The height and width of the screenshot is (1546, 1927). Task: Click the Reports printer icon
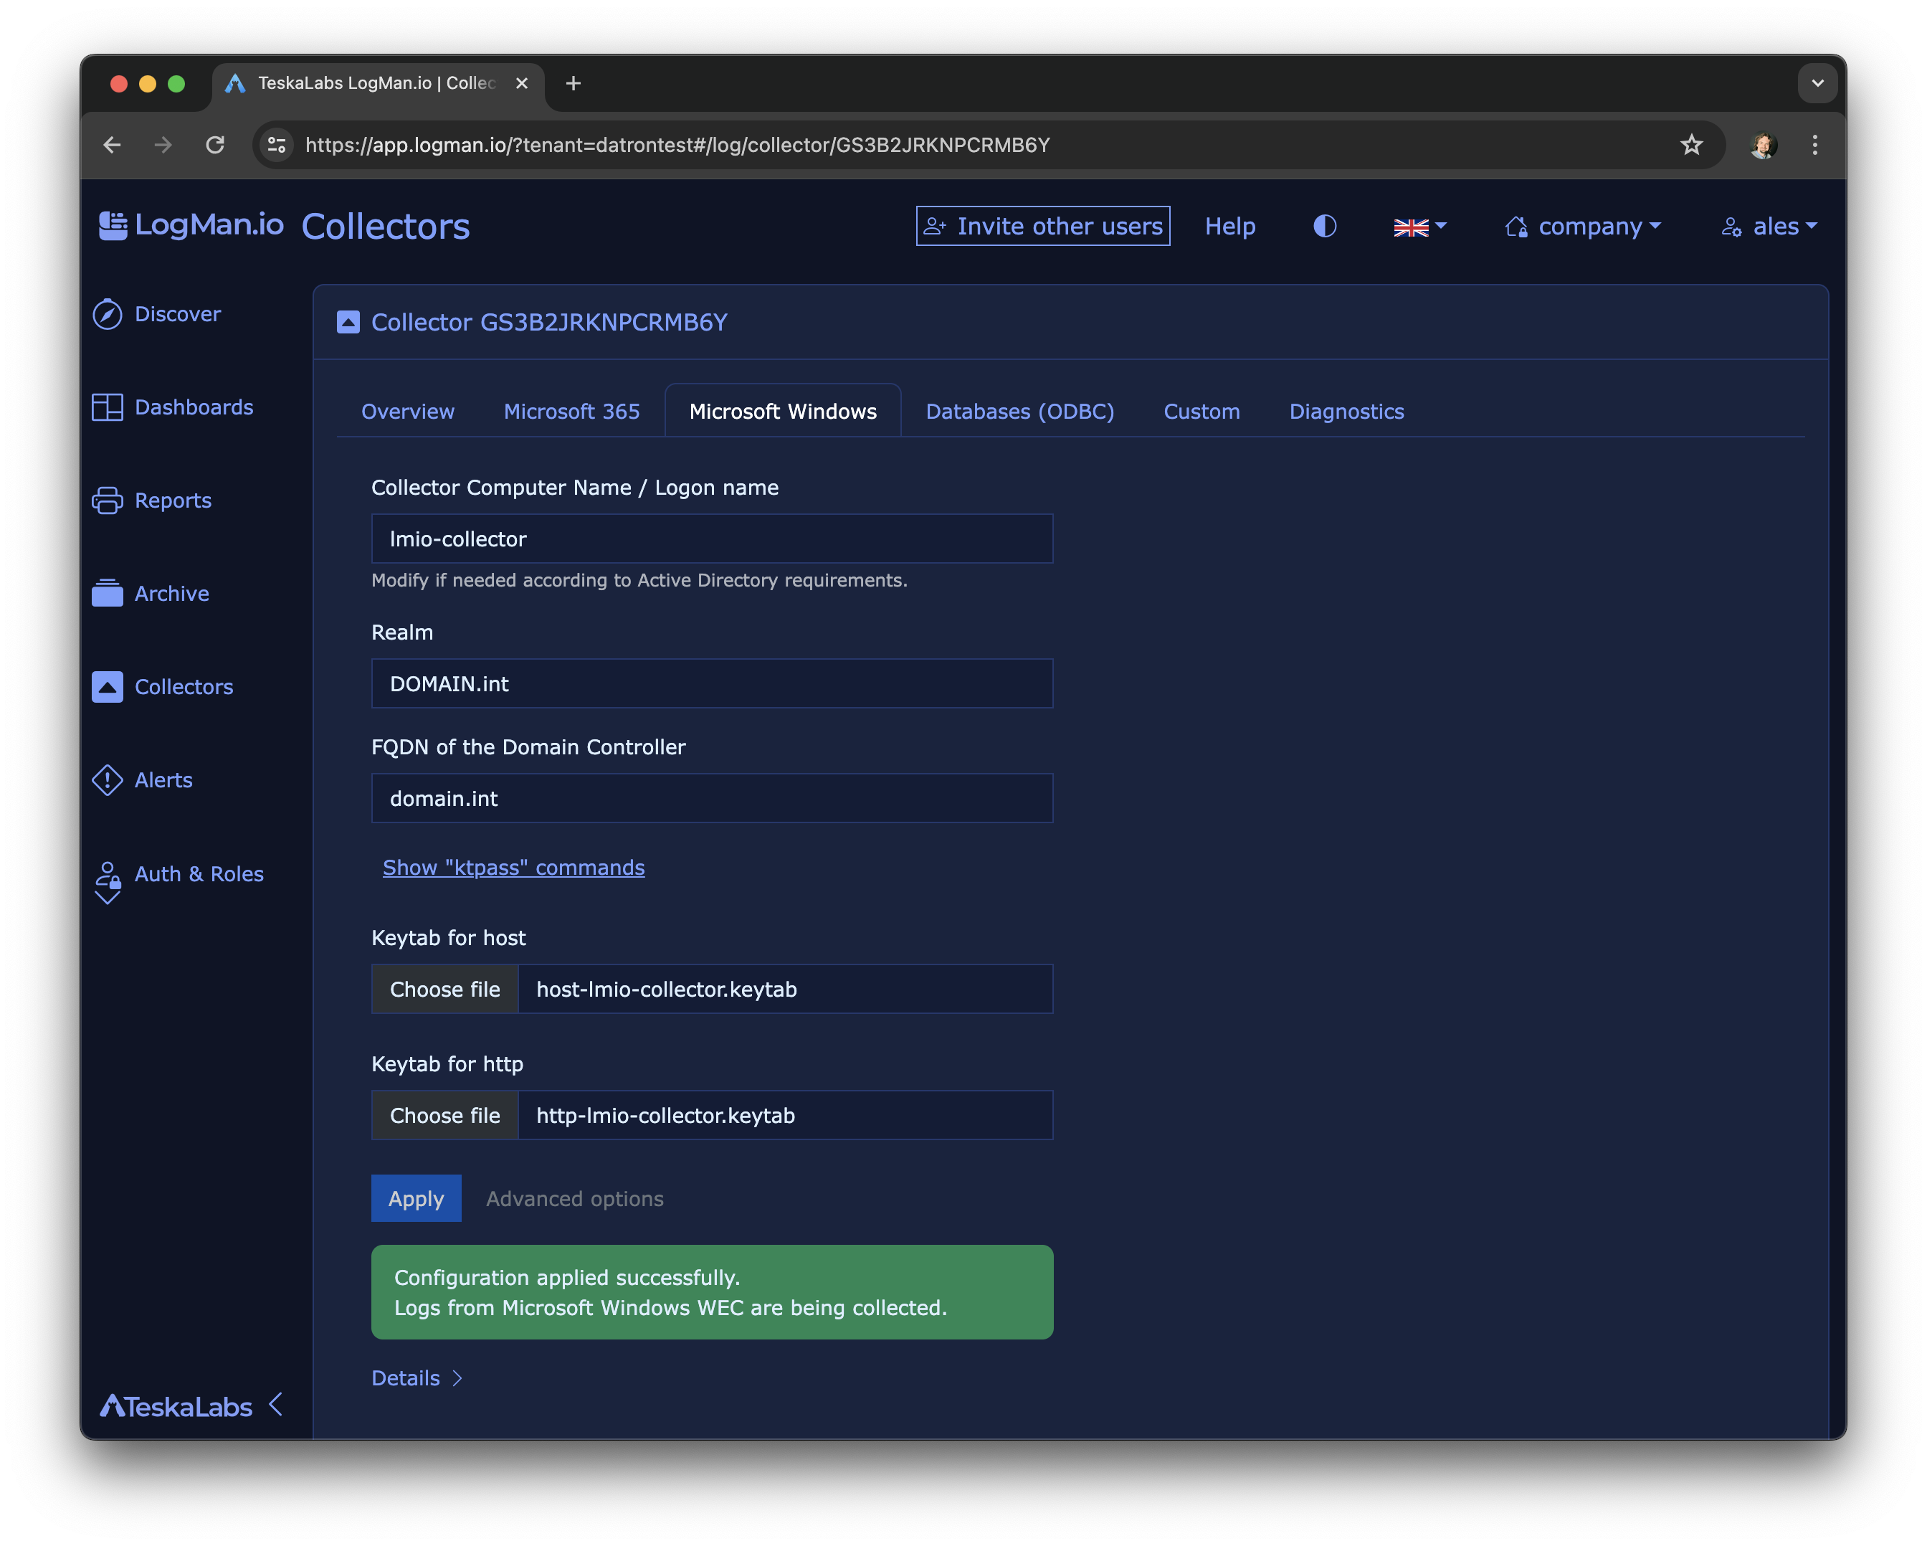tap(108, 500)
